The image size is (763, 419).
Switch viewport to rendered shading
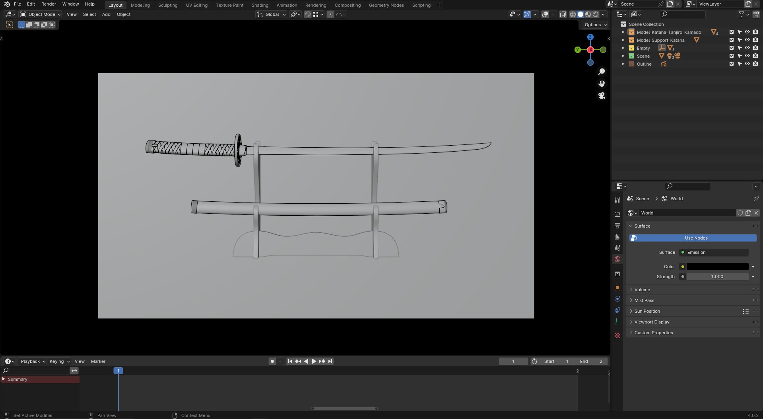(x=596, y=14)
